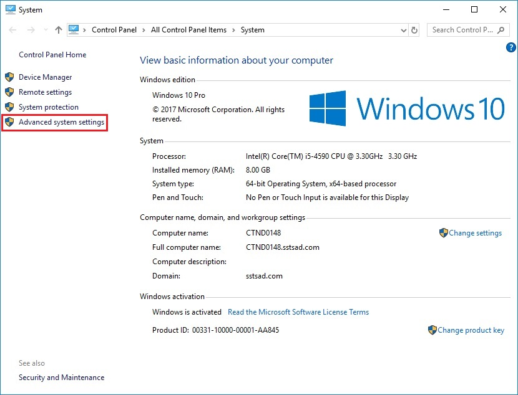The image size is (518, 395).
Task: Click shield icon beside Advanced system settings
Action: point(9,122)
